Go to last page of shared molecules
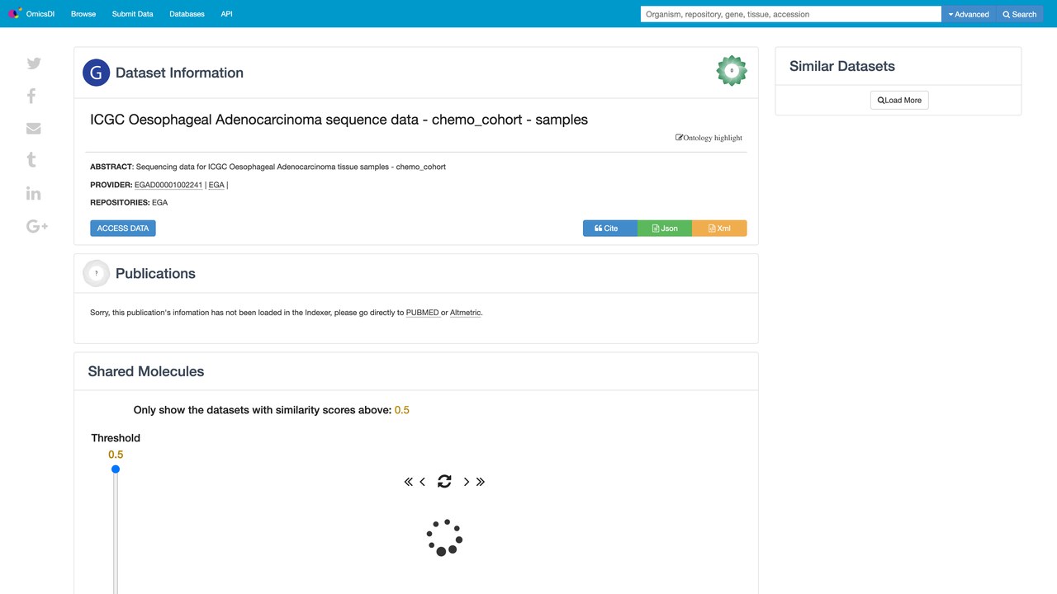1057x594 pixels. tap(481, 482)
